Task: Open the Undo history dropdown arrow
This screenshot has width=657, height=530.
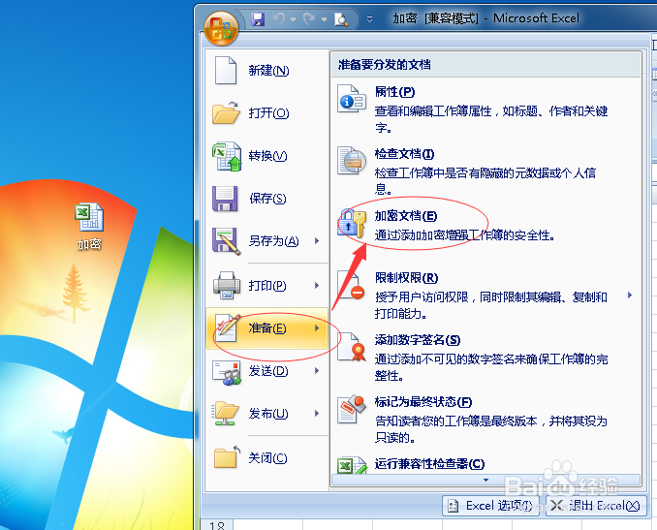Action: (293, 19)
